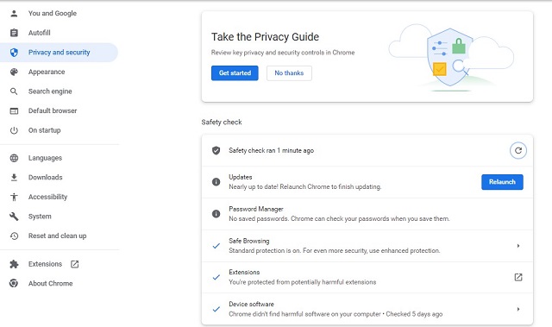
Task: Go to Autofill settings
Action: 39,33
